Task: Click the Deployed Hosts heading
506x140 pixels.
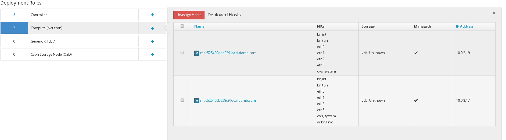Action: [x=224, y=15]
